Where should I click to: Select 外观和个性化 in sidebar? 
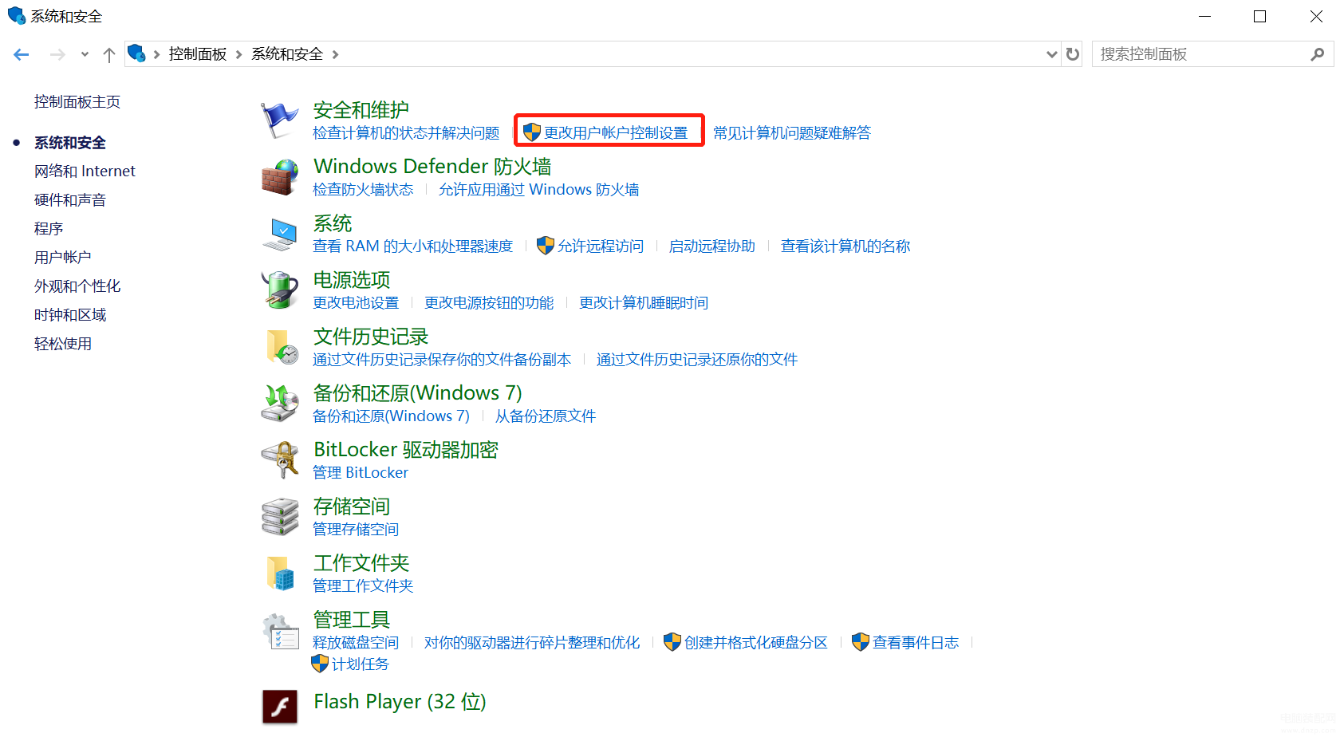pyautogui.click(x=77, y=286)
